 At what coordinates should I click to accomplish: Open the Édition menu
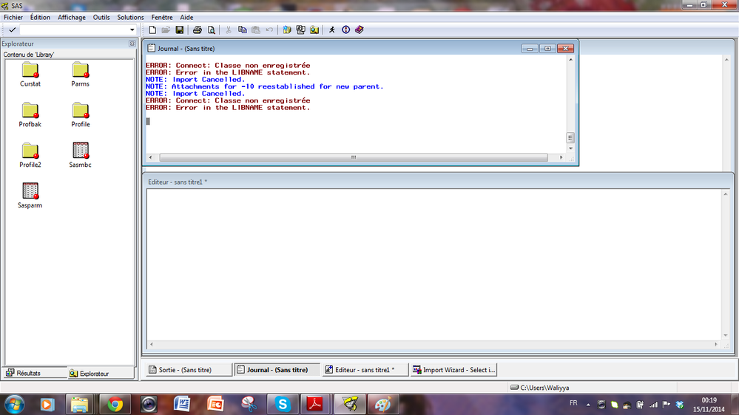click(40, 17)
